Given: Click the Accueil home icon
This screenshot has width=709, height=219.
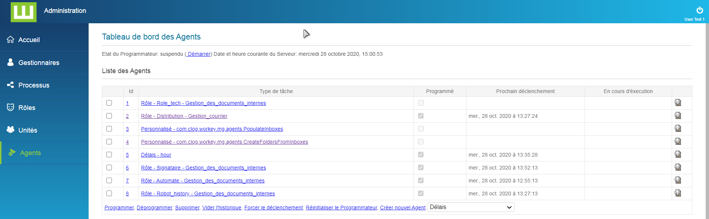Looking at the screenshot, I should coord(10,40).
